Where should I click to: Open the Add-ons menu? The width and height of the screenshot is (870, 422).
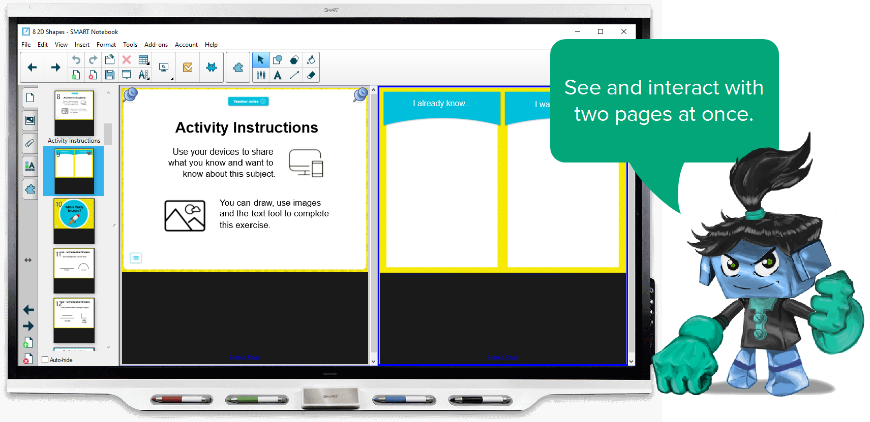pyautogui.click(x=156, y=45)
